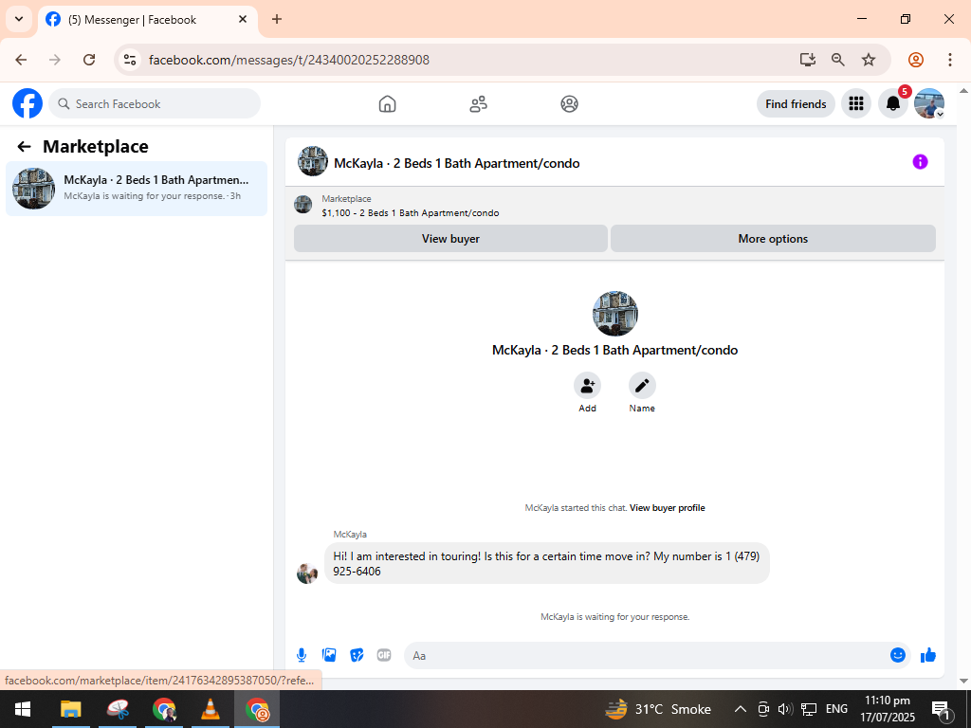Click conversation header title McKayla 2 Beds
The image size is (971, 728).
coord(456,163)
